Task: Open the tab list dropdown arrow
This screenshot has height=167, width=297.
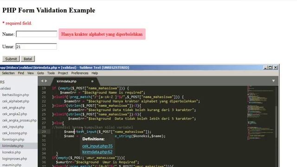Action: click(273, 81)
